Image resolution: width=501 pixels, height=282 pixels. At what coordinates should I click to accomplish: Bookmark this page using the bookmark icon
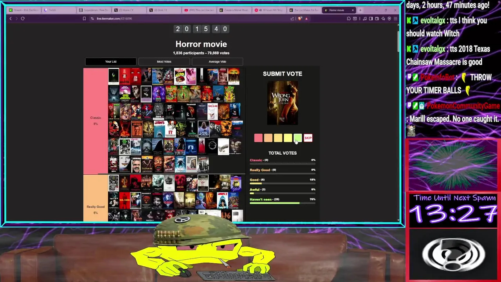point(84,18)
